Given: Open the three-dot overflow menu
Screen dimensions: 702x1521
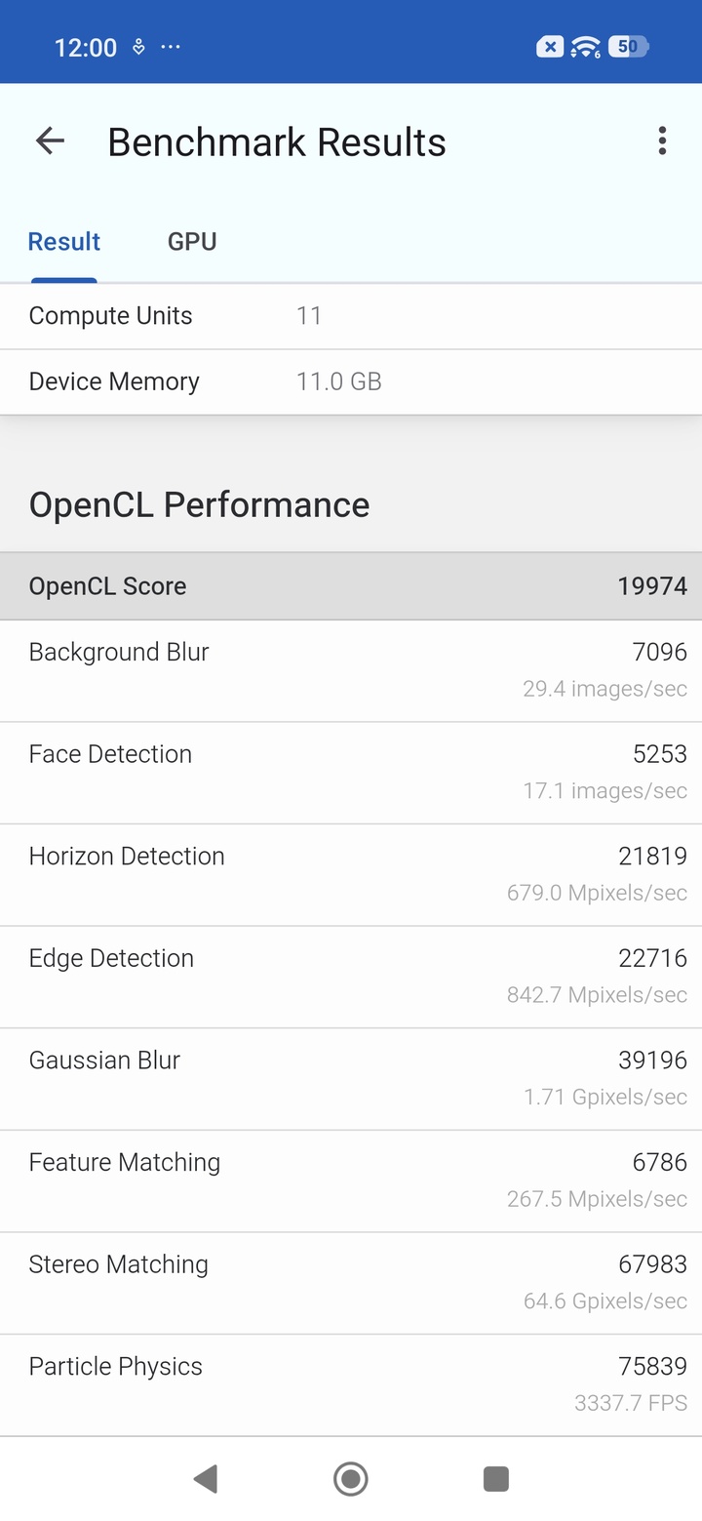Looking at the screenshot, I should pyautogui.click(x=662, y=141).
